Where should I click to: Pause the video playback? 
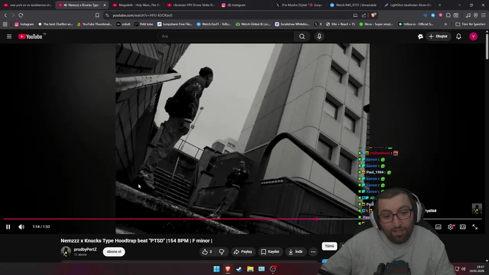(8, 227)
